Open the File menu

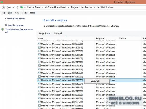3,13
